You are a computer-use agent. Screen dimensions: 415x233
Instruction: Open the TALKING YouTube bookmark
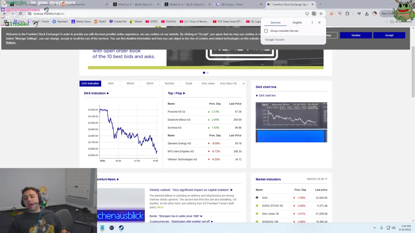169,22
